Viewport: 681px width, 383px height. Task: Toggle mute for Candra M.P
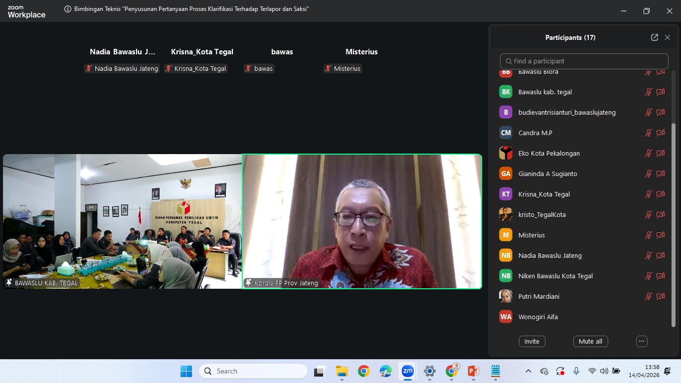[648, 133]
